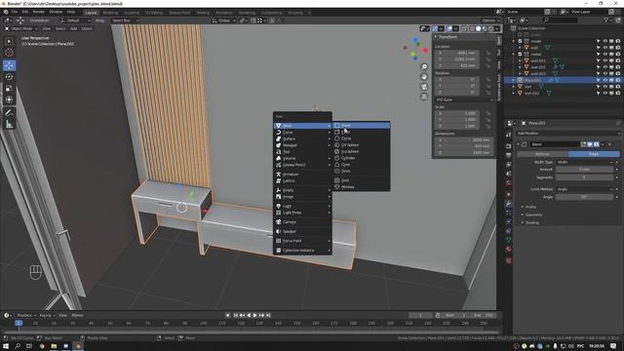Open the Output properties tab icon
The width and height of the screenshot is (624, 351).
coord(509,155)
